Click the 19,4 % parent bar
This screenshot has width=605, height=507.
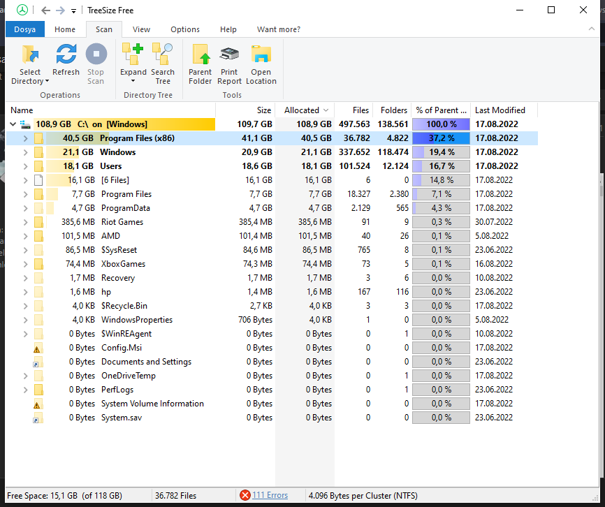[441, 152]
